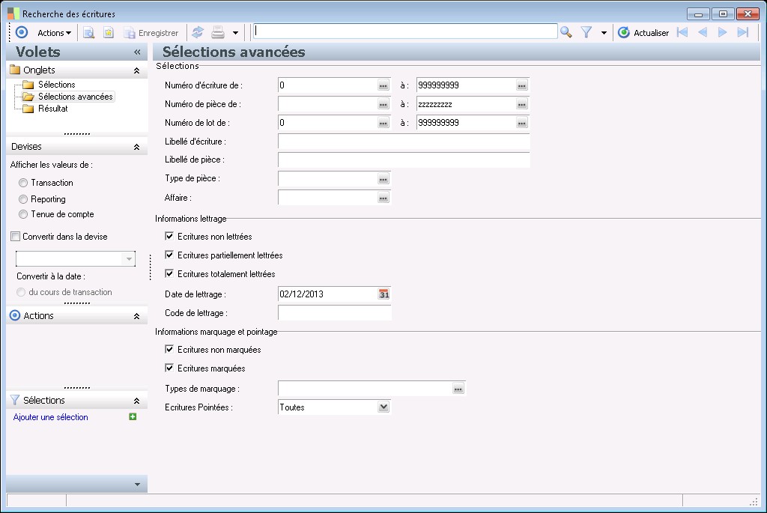767x513 pixels.
Task: Open the filter dropdown arrow
Action: point(604,33)
